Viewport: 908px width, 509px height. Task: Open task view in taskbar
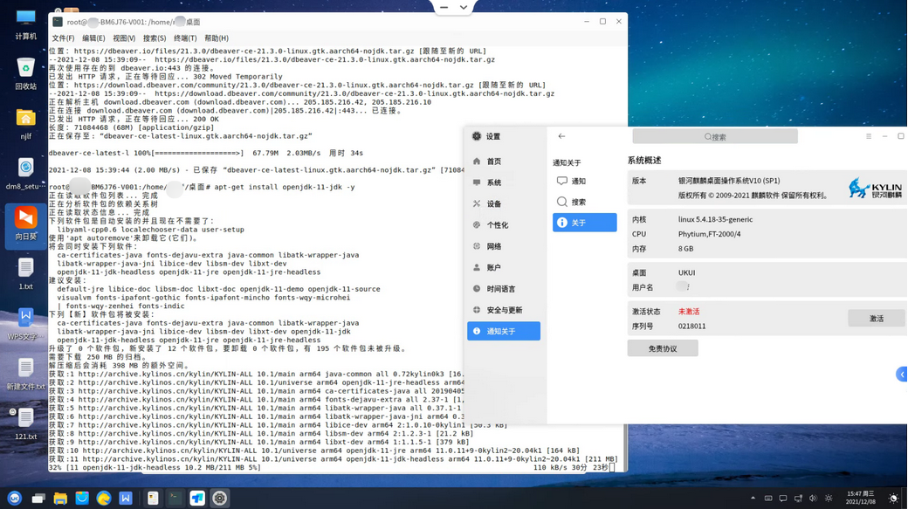pos(38,498)
